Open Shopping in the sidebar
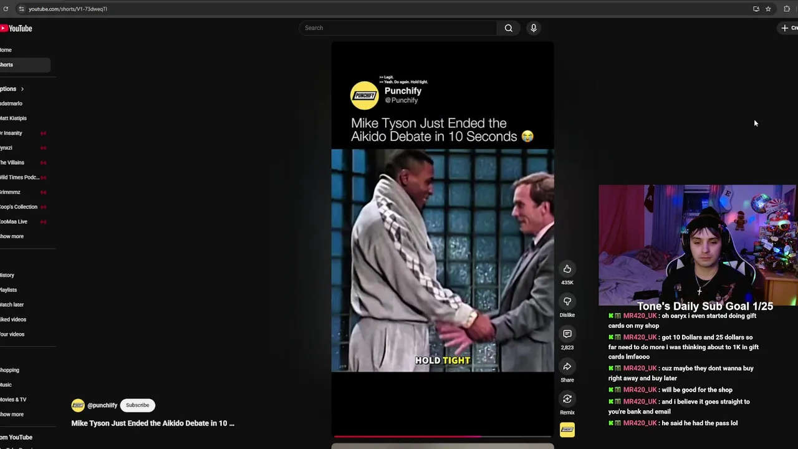 pyautogui.click(x=10, y=370)
